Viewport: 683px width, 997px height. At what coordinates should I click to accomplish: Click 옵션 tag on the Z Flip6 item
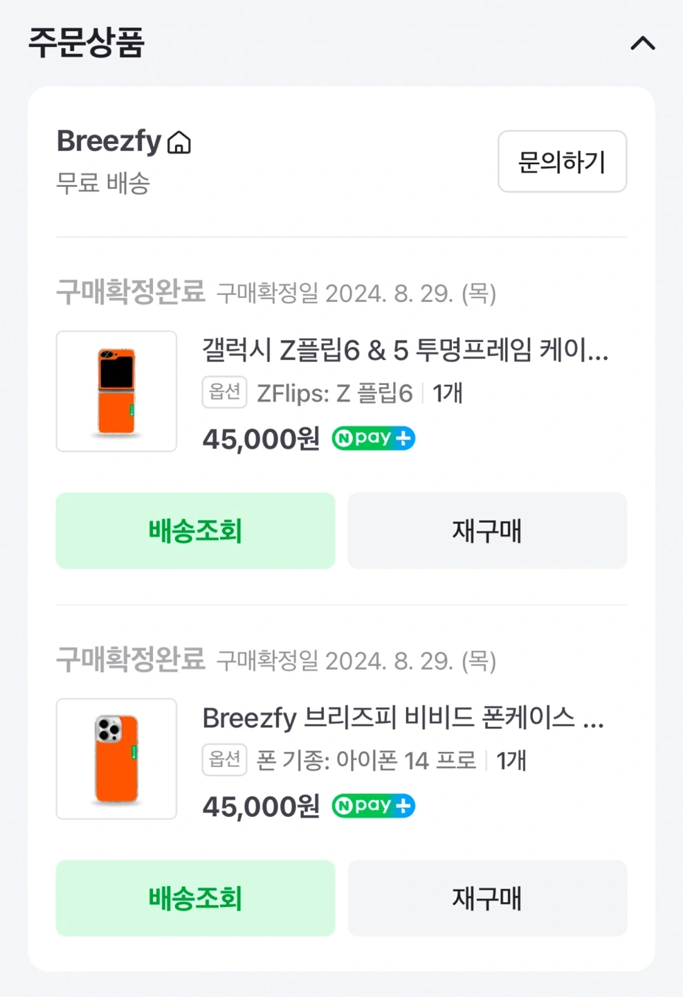[224, 393]
